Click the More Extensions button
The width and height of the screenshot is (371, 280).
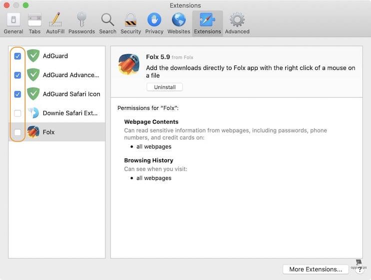point(316,269)
